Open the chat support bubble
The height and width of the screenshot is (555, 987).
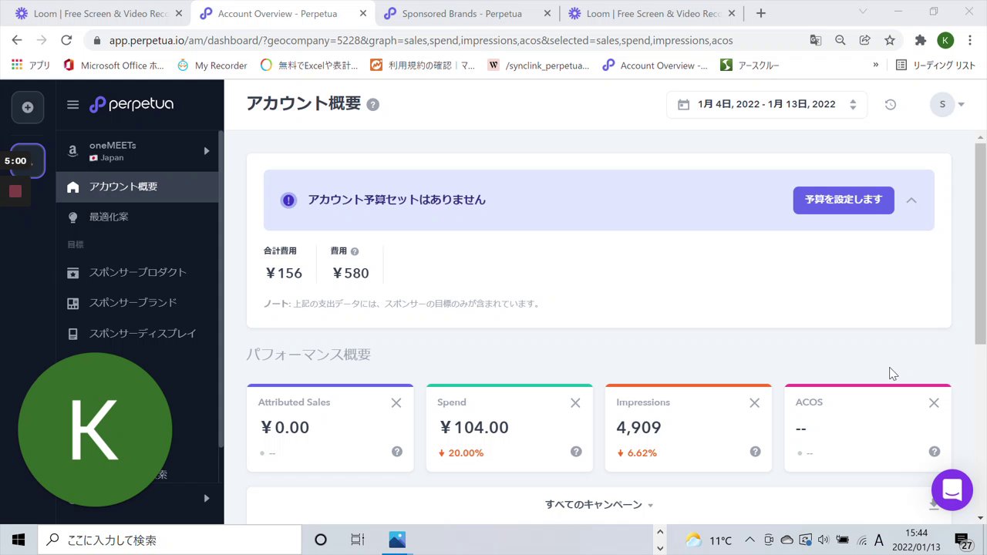pos(952,489)
